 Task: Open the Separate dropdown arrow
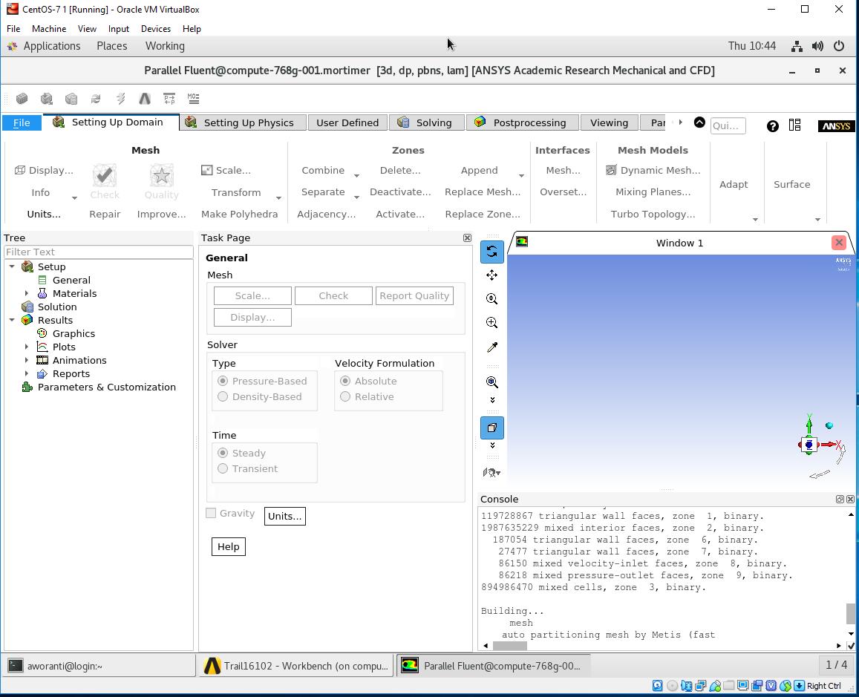pos(356,197)
